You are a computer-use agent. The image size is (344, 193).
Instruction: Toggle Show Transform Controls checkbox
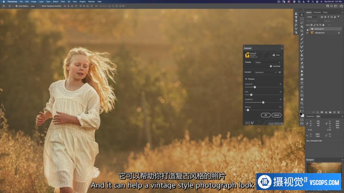click(40, 6)
